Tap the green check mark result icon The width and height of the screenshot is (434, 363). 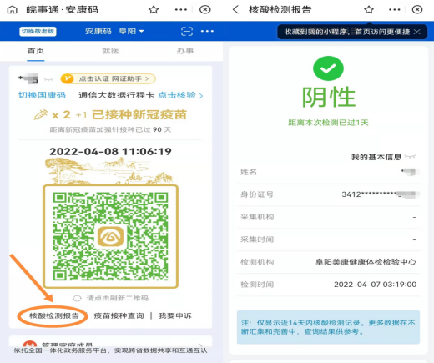point(328,68)
